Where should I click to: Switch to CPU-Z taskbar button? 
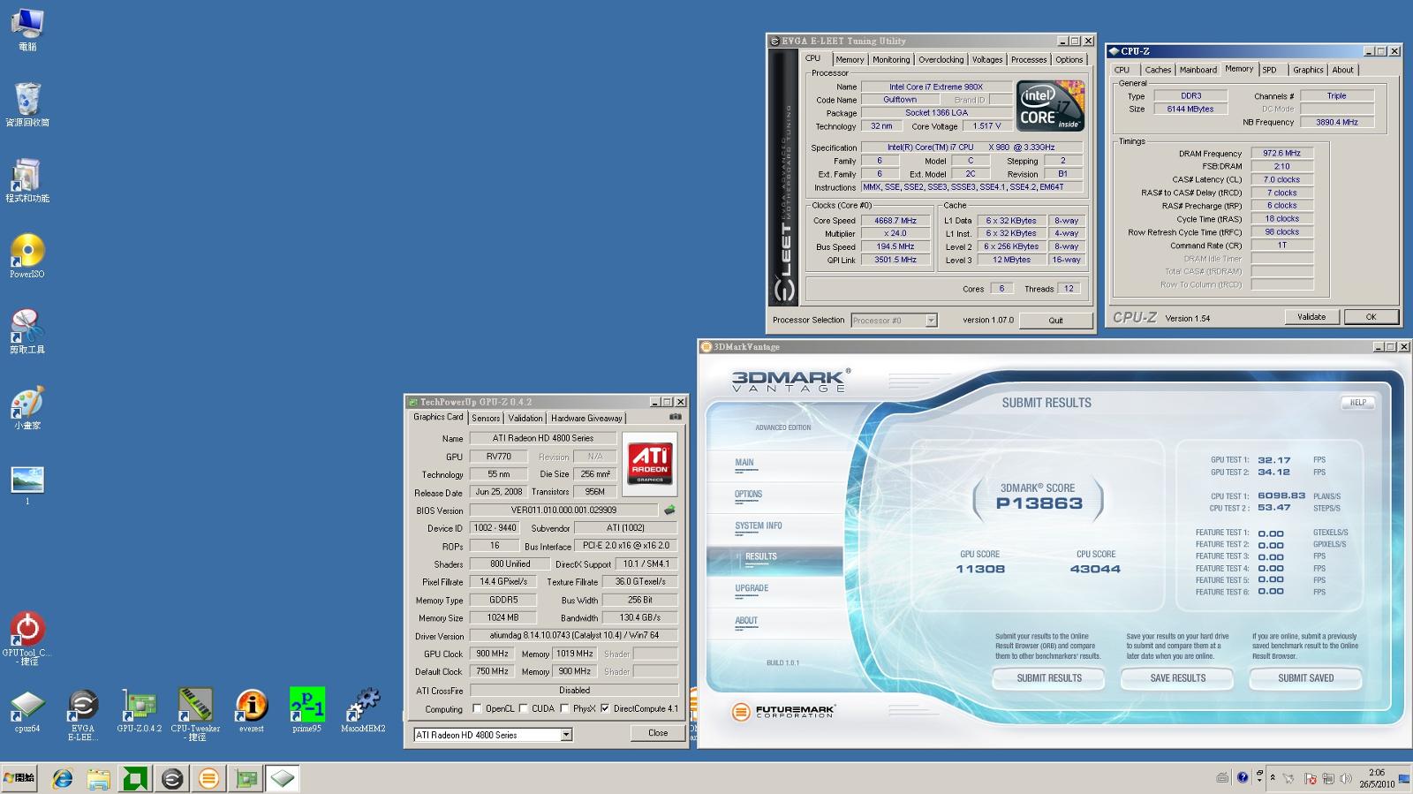click(x=283, y=778)
